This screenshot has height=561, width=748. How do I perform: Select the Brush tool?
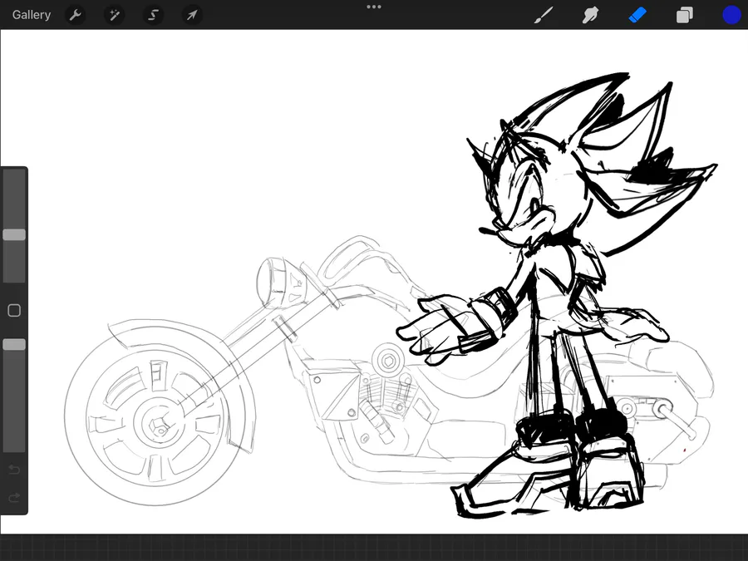pos(544,15)
